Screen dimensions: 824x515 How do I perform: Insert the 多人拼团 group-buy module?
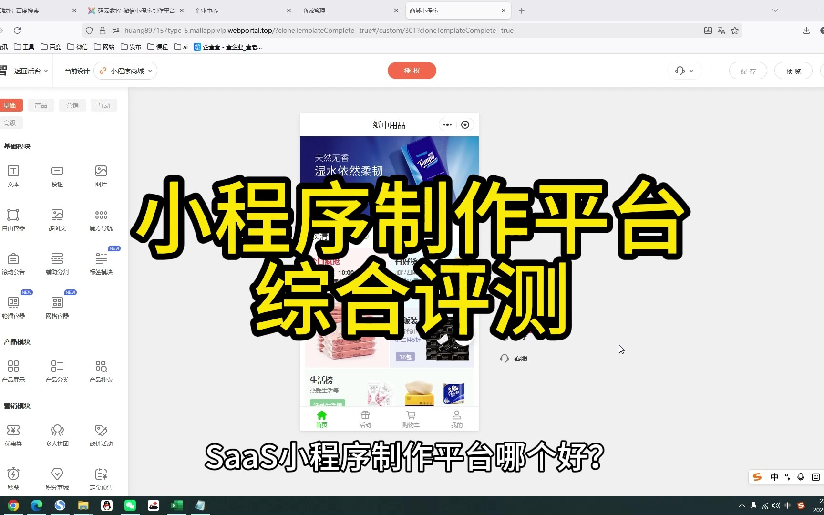click(x=57, y=435)
